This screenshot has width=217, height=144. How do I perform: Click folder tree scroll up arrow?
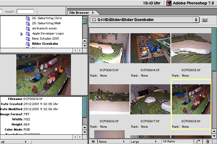85,41
